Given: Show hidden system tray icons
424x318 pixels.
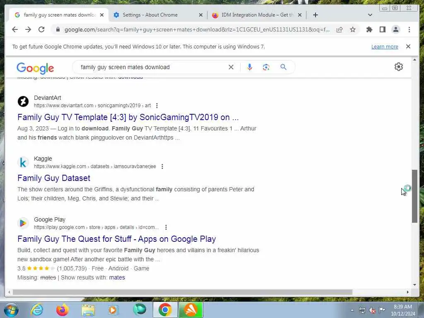Looking at the screenshot, I should pos(352,311).
